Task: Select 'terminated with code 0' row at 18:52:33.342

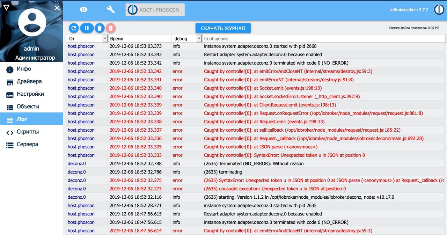Action: 276,63
